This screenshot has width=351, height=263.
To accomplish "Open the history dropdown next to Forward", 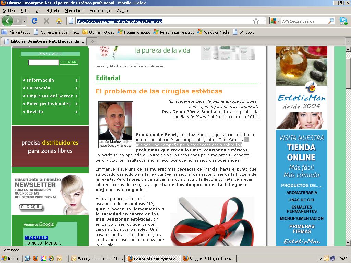I will point(24,21).
